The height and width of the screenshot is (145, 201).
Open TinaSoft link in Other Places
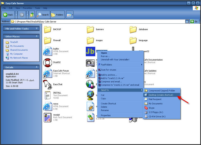pyautogui.click(x=14, y=42)
